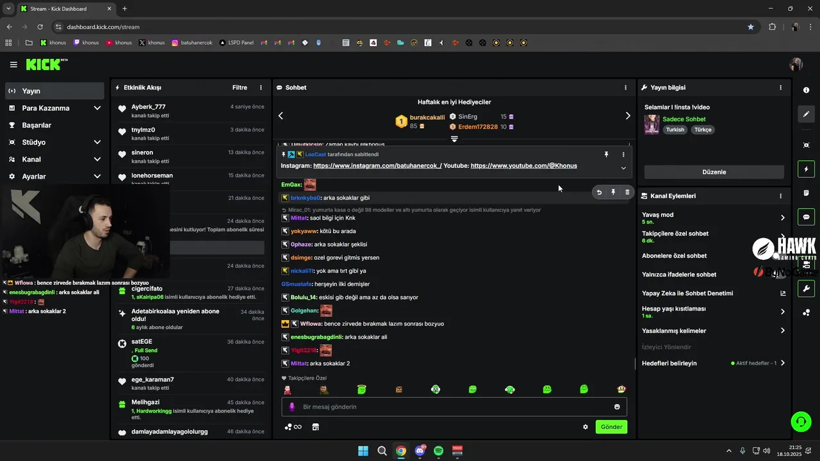Toggle the lightning activity feed panel icon
The height and width of the screenshot is (461, 820).
tap(806, 169)
